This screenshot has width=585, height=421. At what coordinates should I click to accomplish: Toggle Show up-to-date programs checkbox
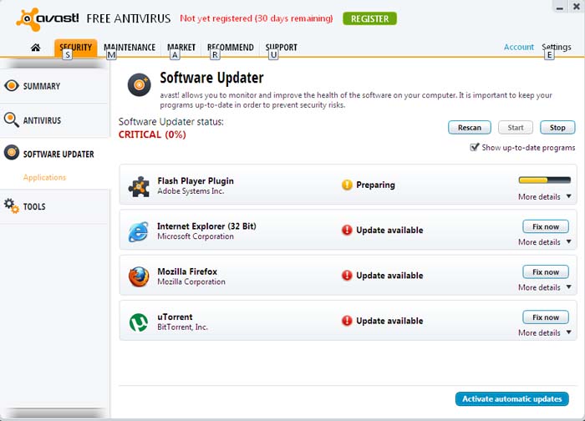coord(474,147)
